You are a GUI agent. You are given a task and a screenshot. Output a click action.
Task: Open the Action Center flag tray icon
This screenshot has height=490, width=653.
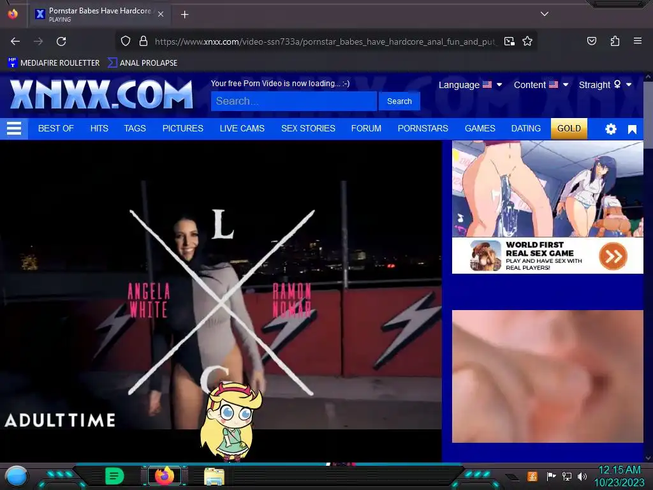point(551,476)
